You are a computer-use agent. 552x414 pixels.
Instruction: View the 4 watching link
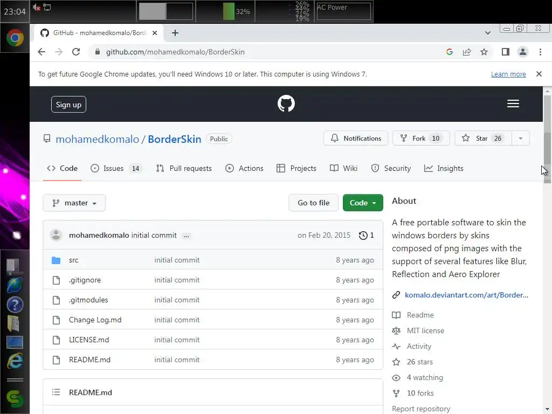425,377
